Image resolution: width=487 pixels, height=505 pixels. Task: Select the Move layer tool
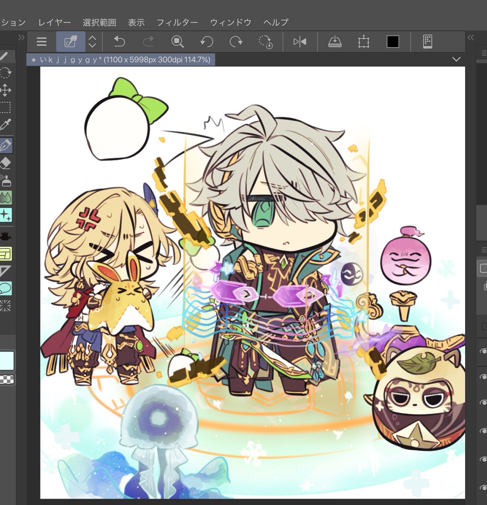(5, 90)
